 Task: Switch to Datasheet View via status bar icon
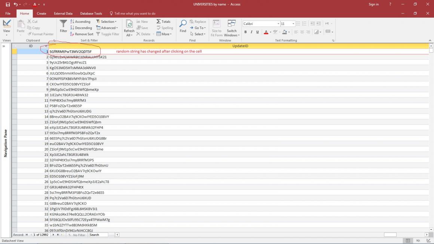click(x=408, y=241)
